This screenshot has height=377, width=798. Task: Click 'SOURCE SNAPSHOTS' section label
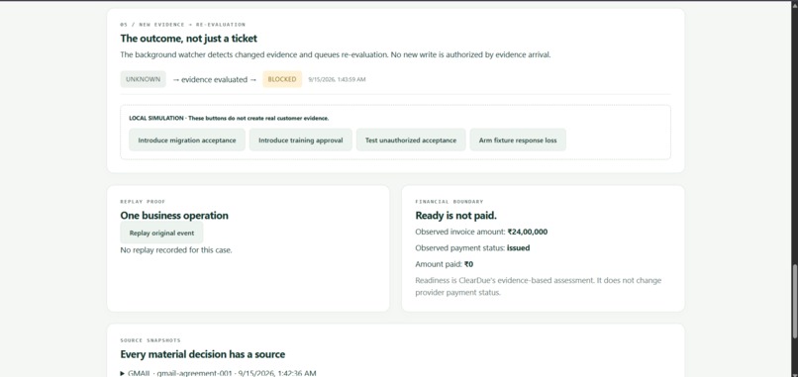click(150, 340)
